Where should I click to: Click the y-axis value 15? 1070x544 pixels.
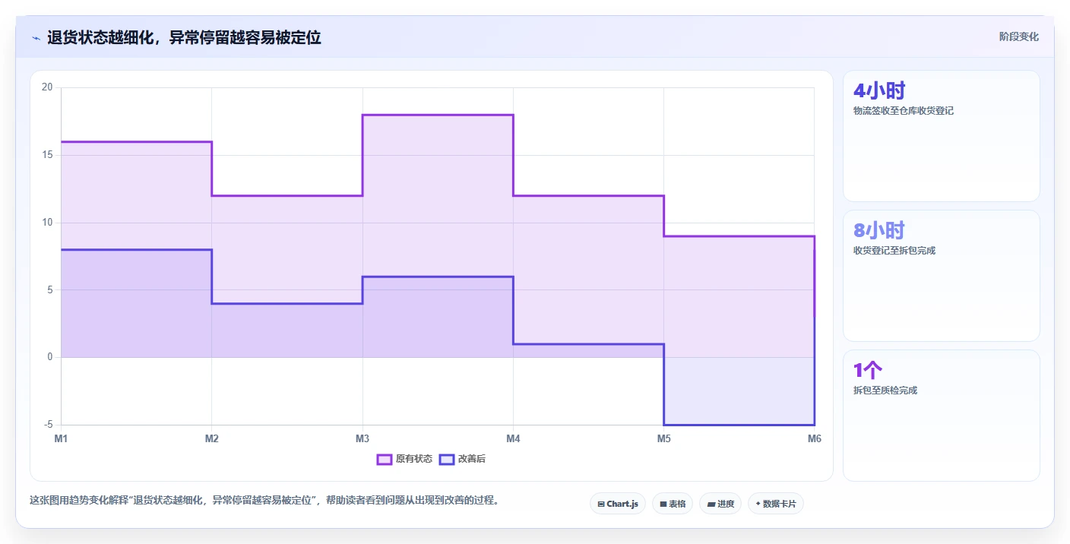click(x=47, y=155)
